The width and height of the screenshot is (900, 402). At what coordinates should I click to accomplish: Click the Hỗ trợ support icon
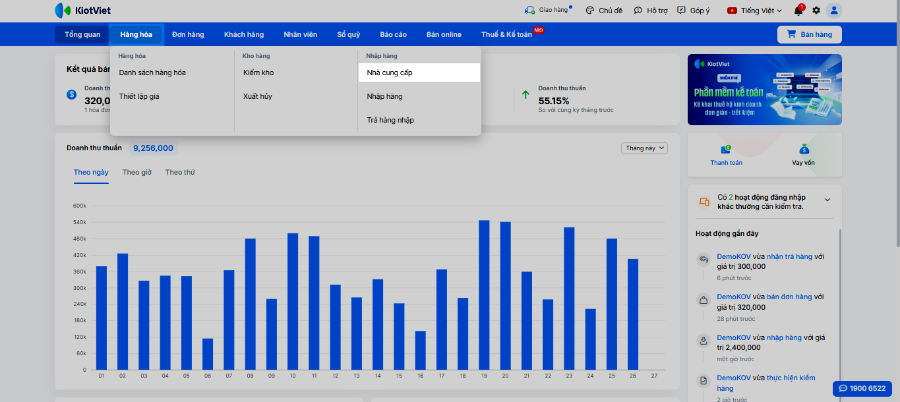[x=638, y=11]
